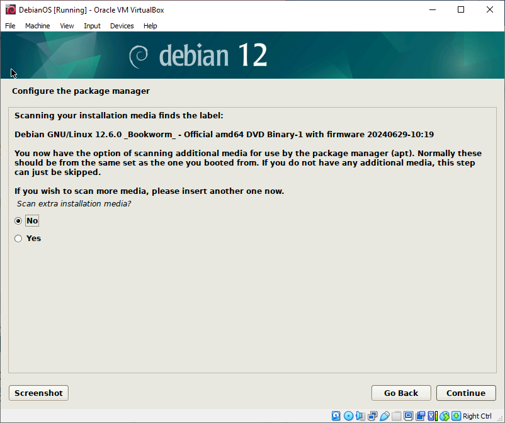Click the network adapters status icon
The image size is (505, 423).
click(372, 416)
